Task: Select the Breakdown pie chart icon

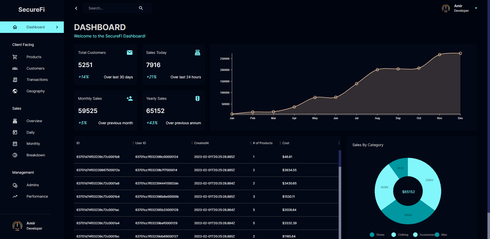Action: [15, 155]
